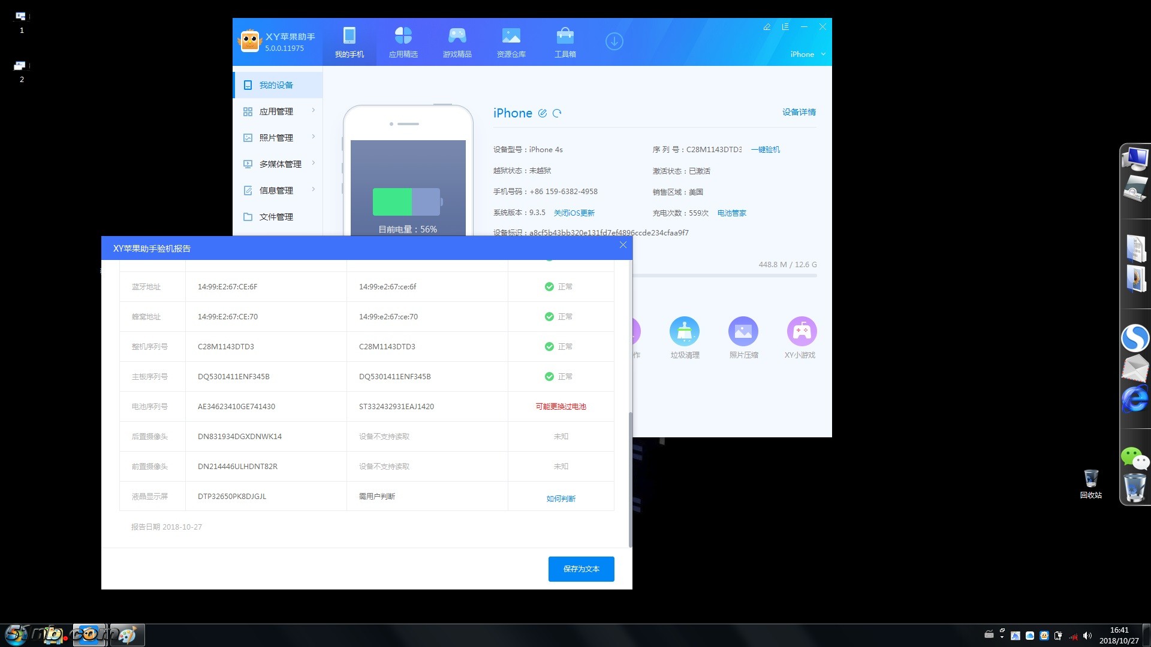
Task: Click the edit device name pencil icon
Action: coord(543,113)
